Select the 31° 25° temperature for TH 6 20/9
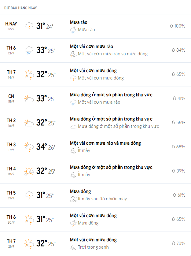Screen dimensions: 191x256 (45, 219)
